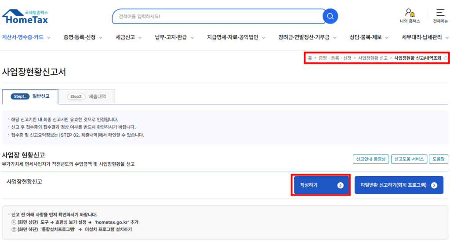Click the 작성하기 button

click(x=321, y=185)
